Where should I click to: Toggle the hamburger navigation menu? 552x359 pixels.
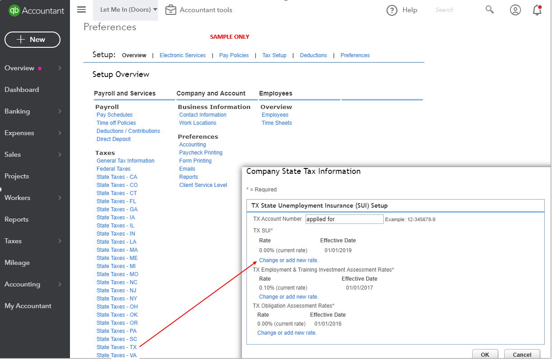pos(81,9)
